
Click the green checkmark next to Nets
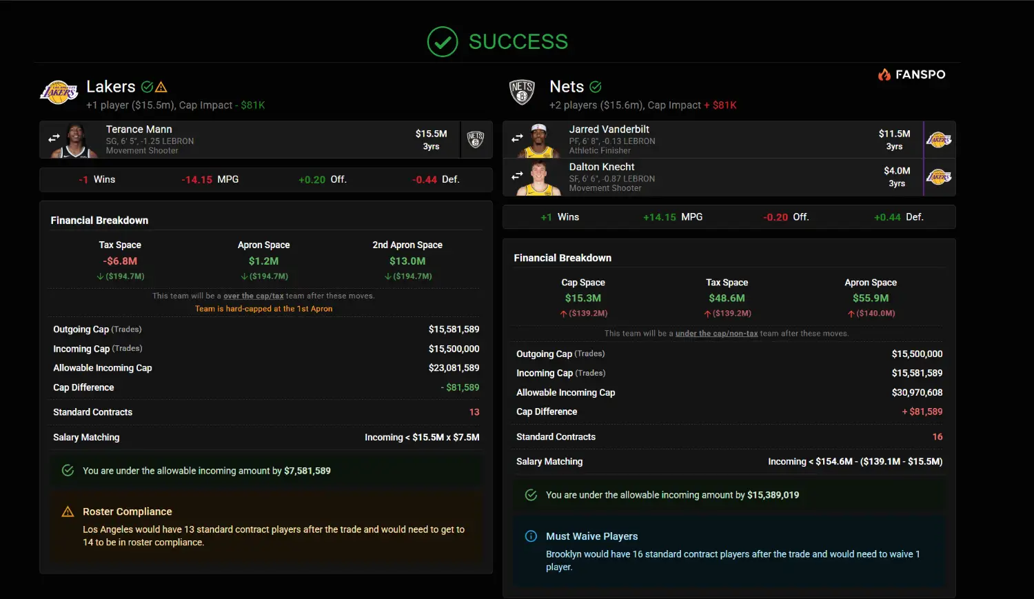[596, 87]
